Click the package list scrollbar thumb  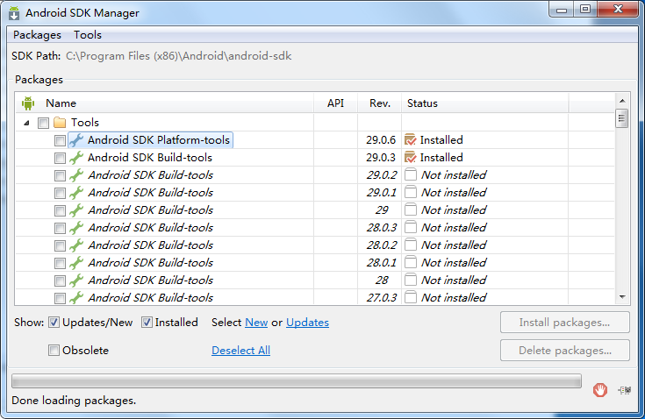[622, 118]
